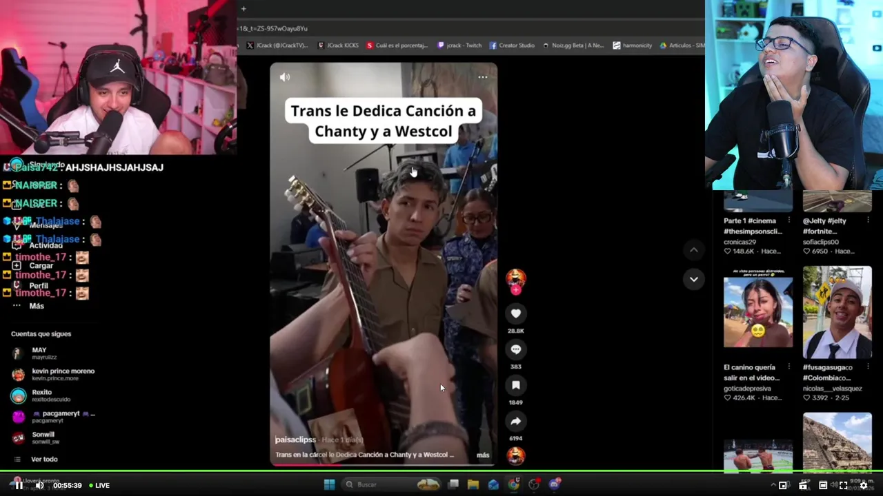The image size is (883, 496).
Task: Open Noiz.gg Beta bookmark
Action: [x=573, y=45]
